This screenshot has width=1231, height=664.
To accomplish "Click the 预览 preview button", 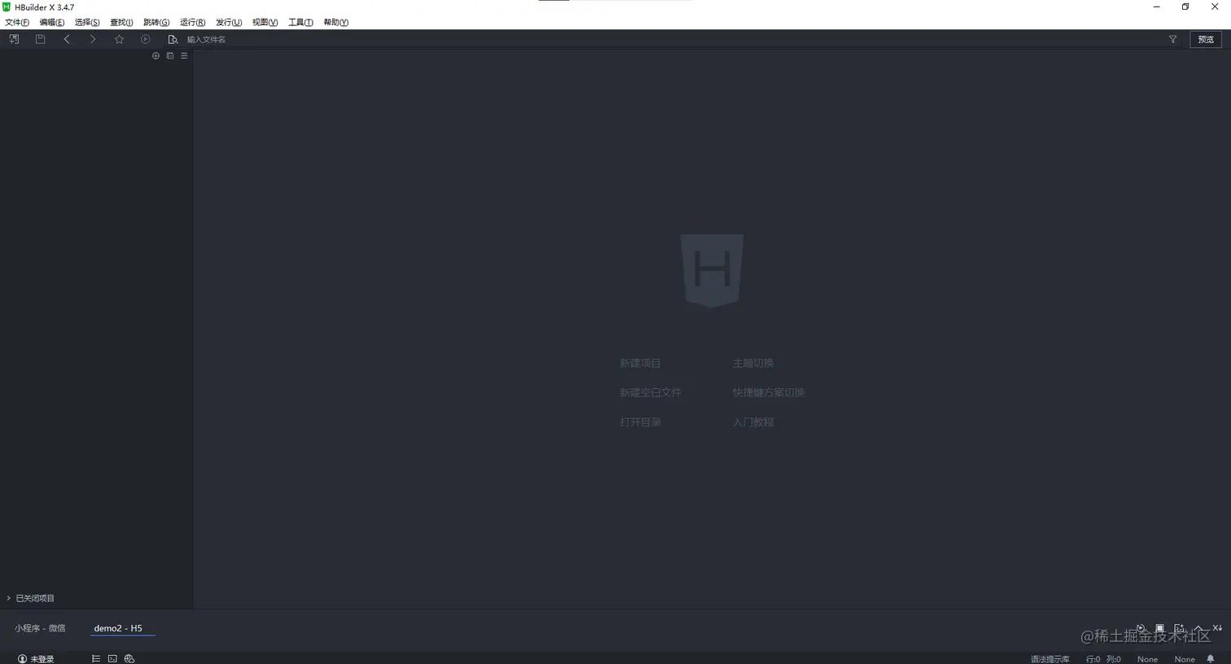I will [1206, 39].
